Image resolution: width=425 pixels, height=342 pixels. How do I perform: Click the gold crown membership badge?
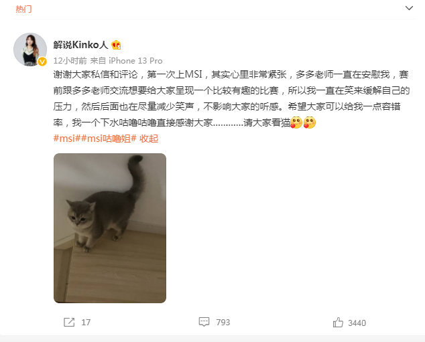coord(116,45)
